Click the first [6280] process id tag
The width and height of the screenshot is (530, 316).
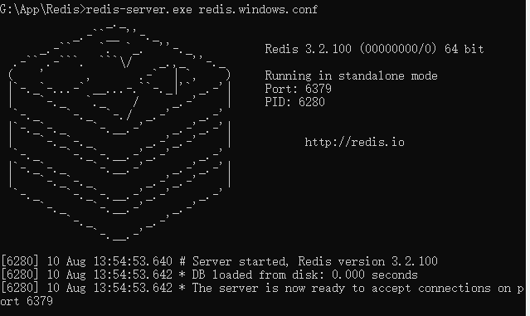[20, 261]
